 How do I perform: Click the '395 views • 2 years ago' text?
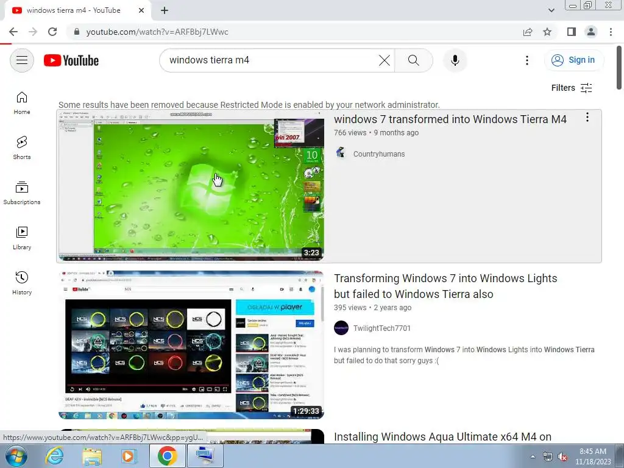coord(372,308)
